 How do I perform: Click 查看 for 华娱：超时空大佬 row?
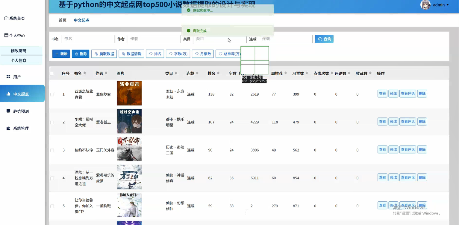(382, 122)
